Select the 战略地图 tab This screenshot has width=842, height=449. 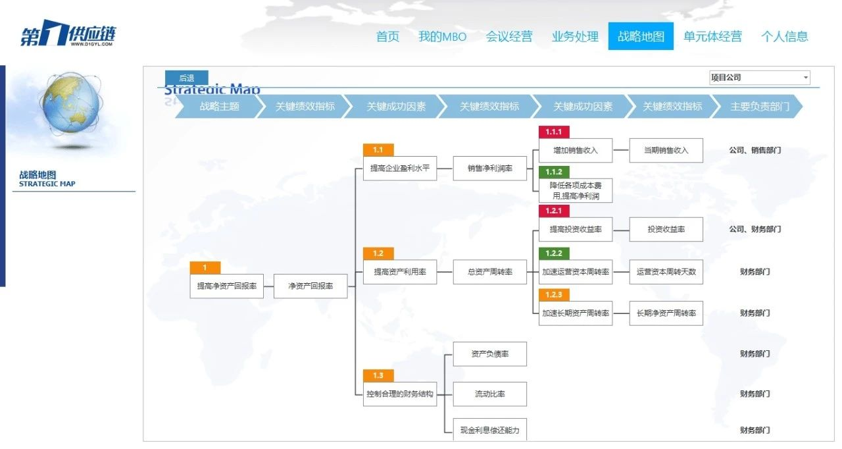(x=641, y=36)
